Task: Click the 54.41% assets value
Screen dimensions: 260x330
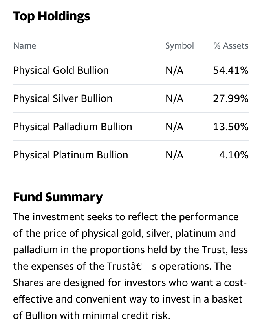Action: point(231,70)
